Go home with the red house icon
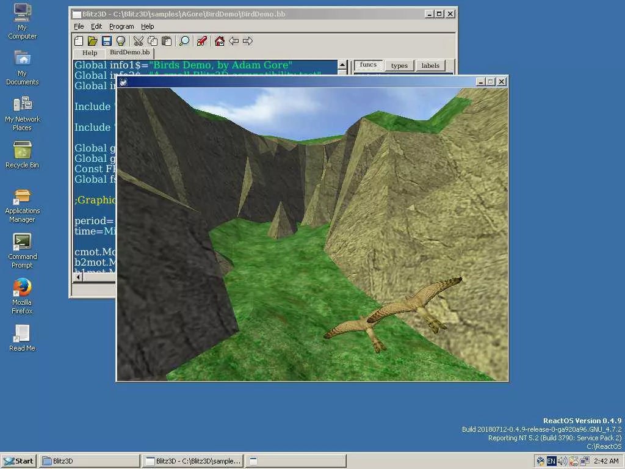The image size is (625, 469). [219, 41]
